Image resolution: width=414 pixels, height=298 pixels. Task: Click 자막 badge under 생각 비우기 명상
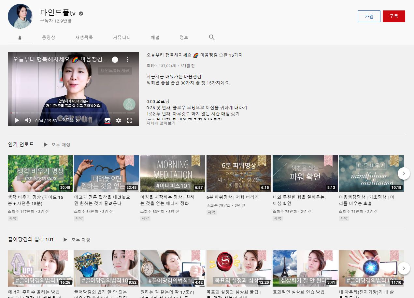tap(13, 218)
